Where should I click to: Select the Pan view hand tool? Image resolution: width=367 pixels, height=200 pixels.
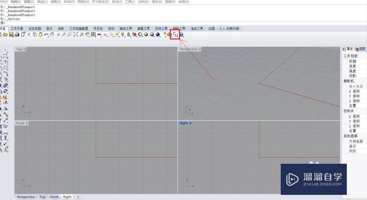(52, 34)
